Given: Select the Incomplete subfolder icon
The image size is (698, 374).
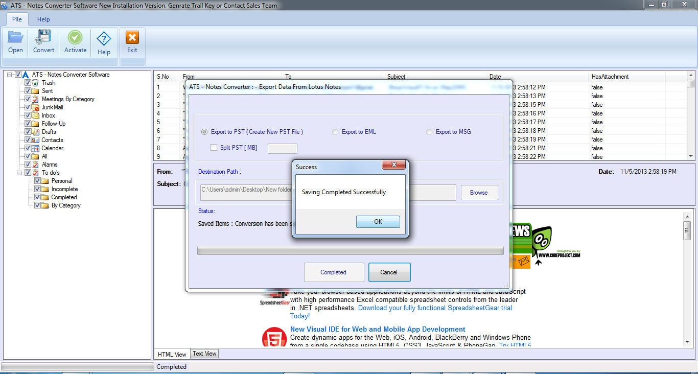Looking at the screenshot, I should click(45, 189).
